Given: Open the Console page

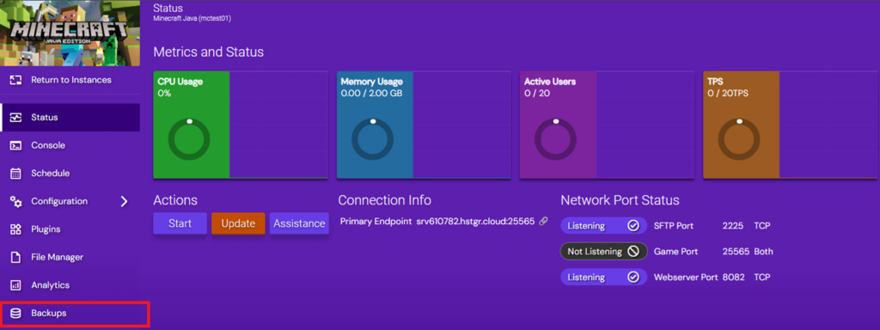Looking at the screenshot, I should point(70,145).
